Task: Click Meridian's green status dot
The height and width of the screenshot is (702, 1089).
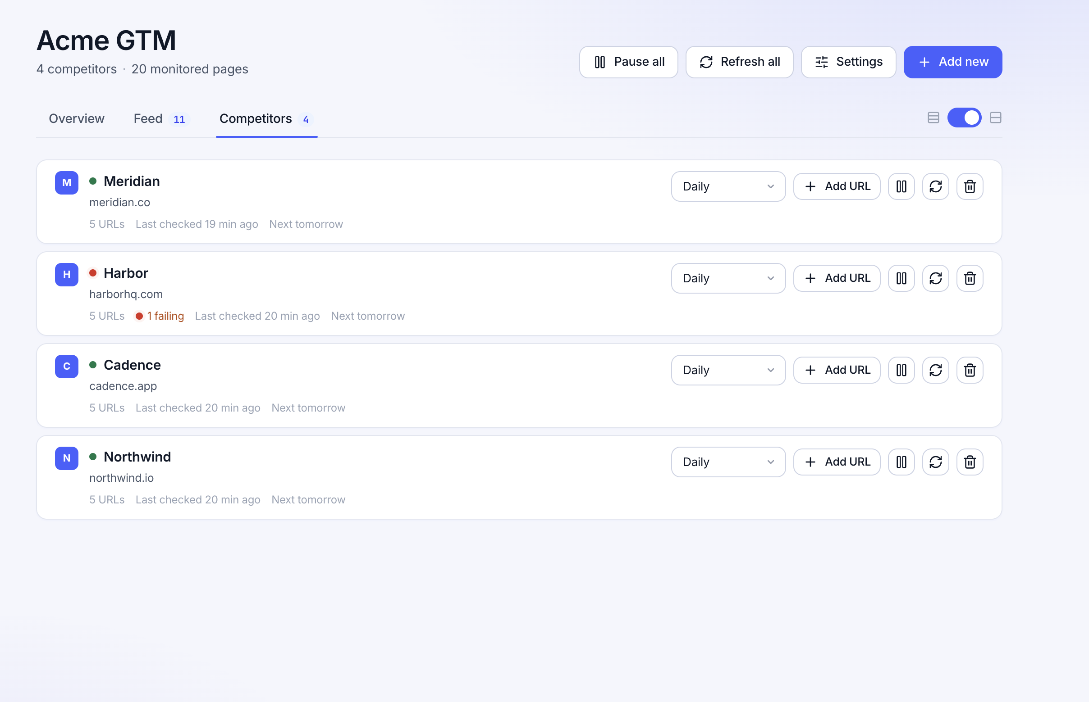Action: (92, 181)
